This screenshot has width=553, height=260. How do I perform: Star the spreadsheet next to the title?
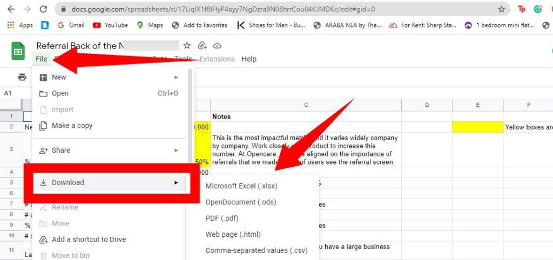(187, 46)
